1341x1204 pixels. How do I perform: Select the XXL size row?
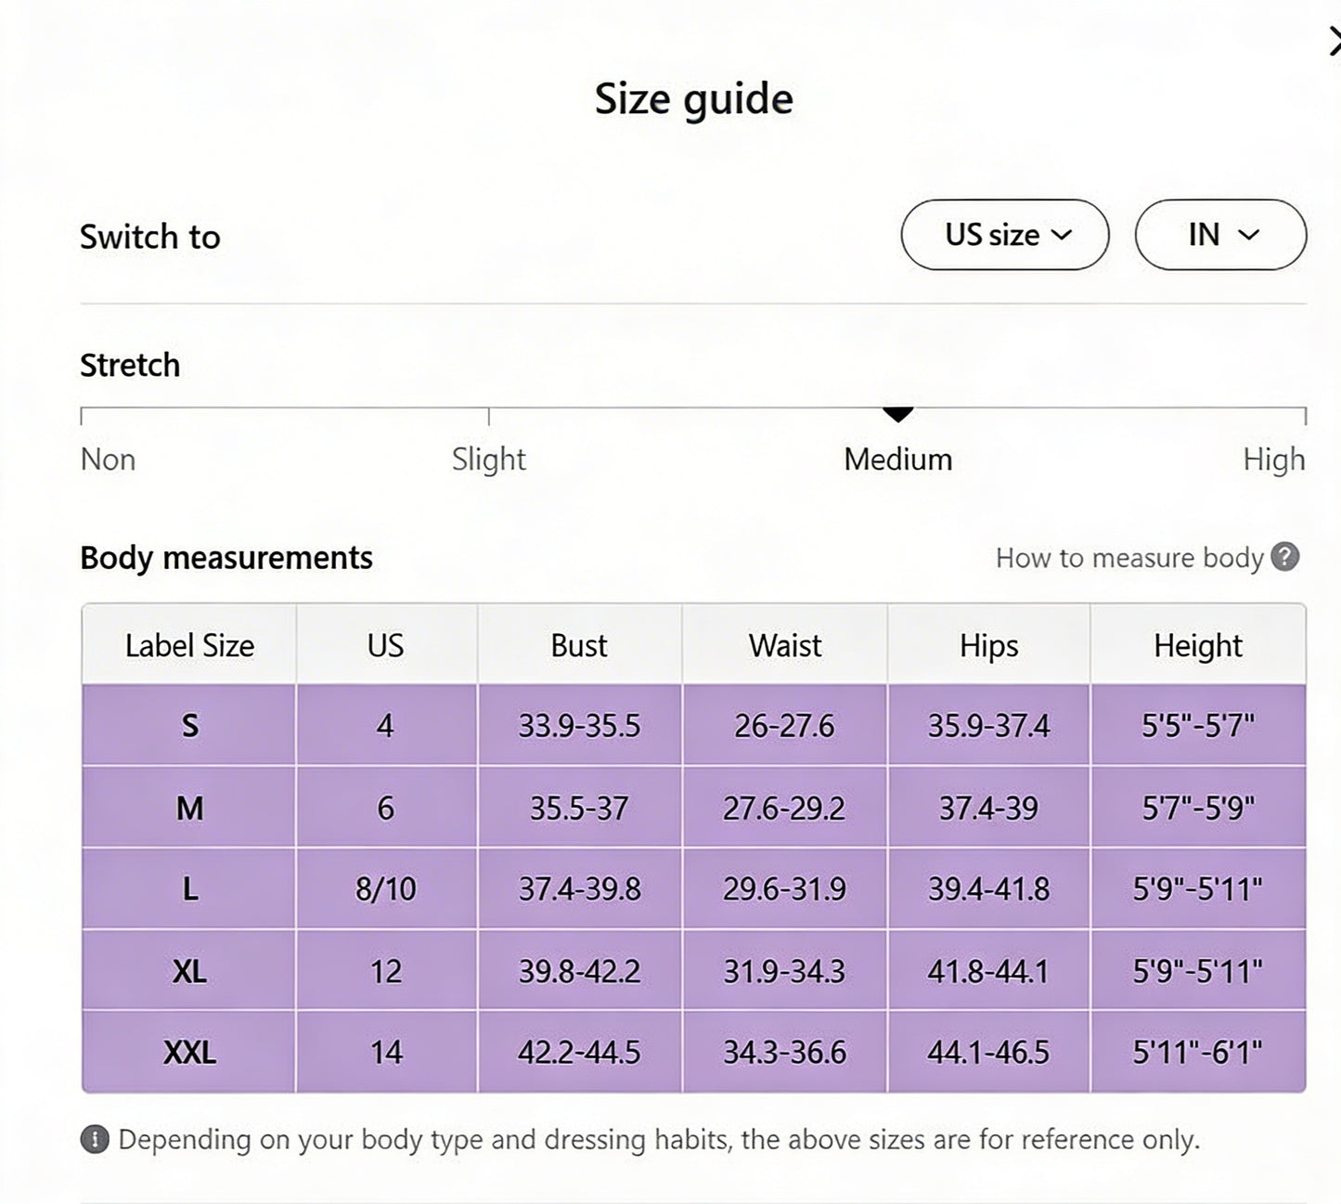[188, 1052]
